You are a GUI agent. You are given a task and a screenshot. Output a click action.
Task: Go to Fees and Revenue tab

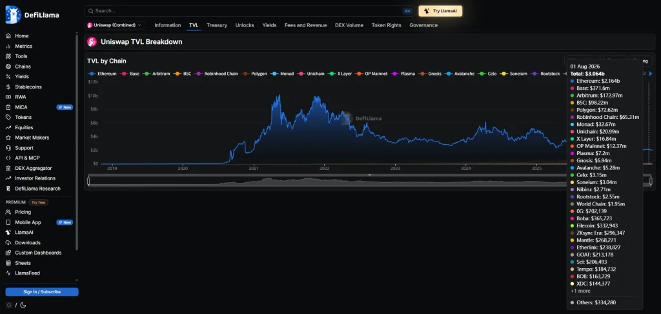305,25
